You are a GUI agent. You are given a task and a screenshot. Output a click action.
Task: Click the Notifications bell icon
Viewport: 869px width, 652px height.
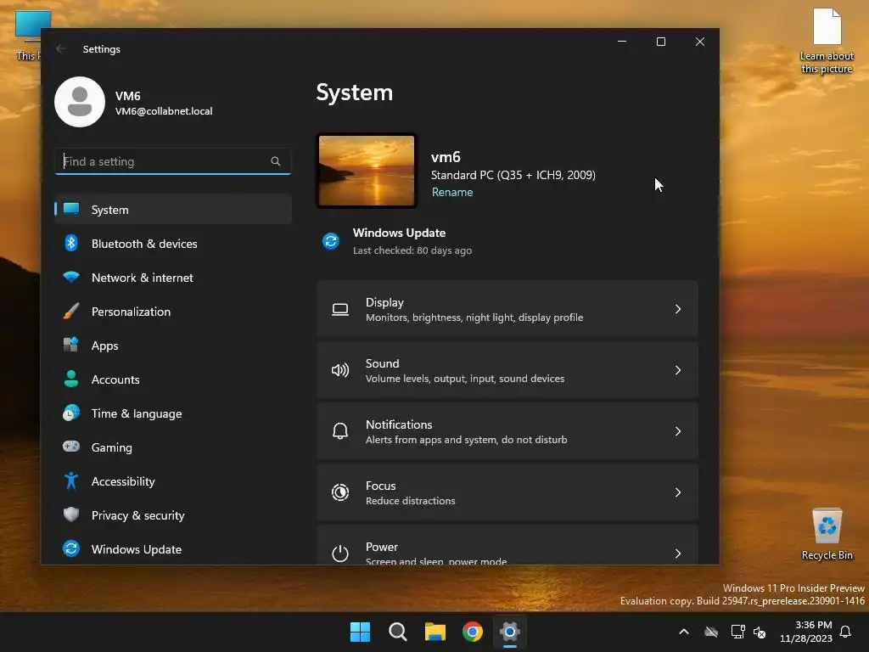tap(340, 431)
